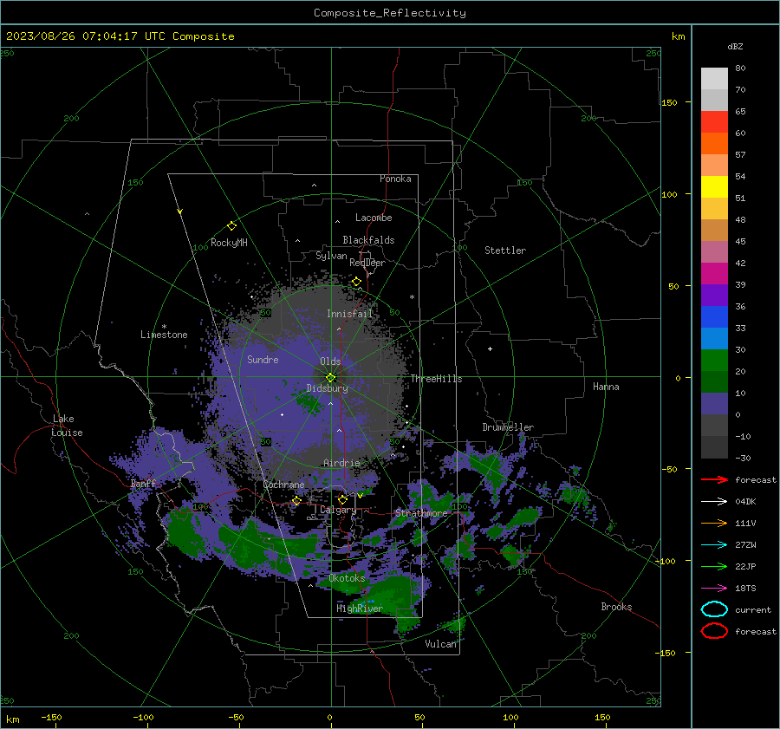
Task: Click the Strathmore town label
Action: (421, 513)
